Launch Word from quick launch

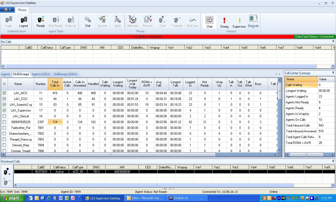(x=61, y=198)
